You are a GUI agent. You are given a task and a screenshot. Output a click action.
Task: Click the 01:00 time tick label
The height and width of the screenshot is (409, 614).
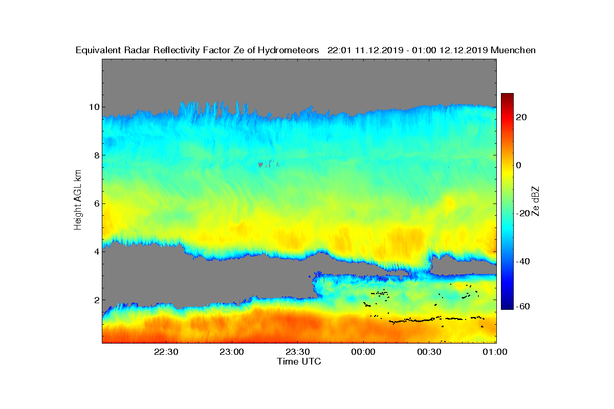[x=496, y=352]
